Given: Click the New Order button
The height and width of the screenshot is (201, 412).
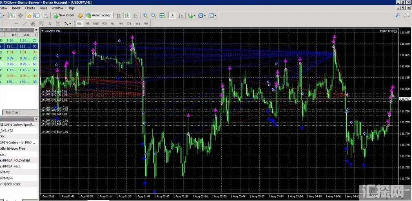Looking at the screenshot, I should pyautogui.click(x=64, y=15).
